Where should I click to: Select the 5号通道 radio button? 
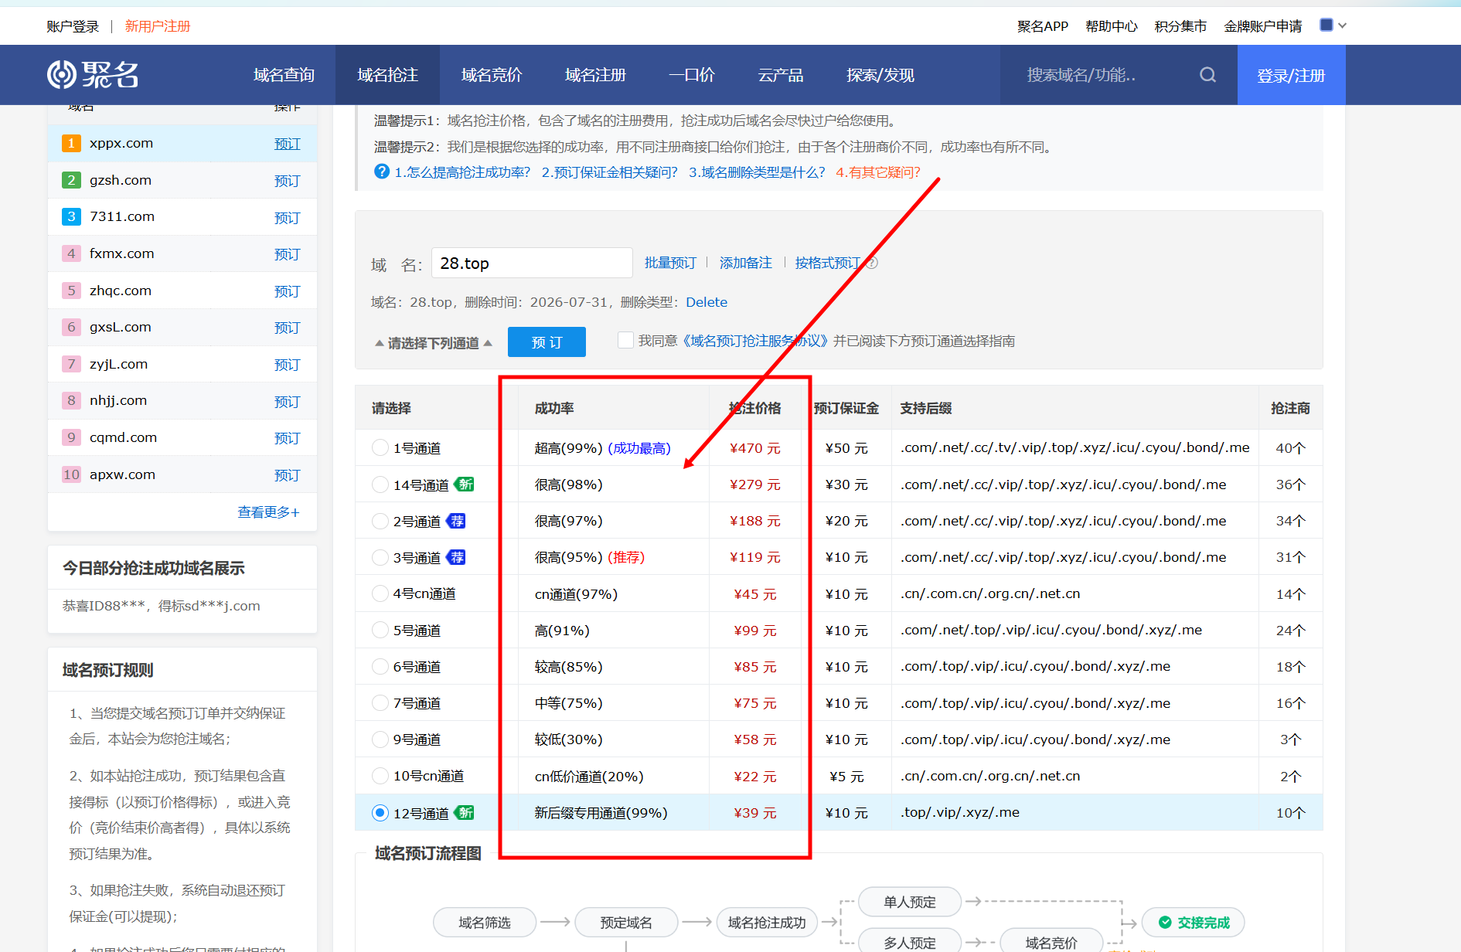[380, 630]
